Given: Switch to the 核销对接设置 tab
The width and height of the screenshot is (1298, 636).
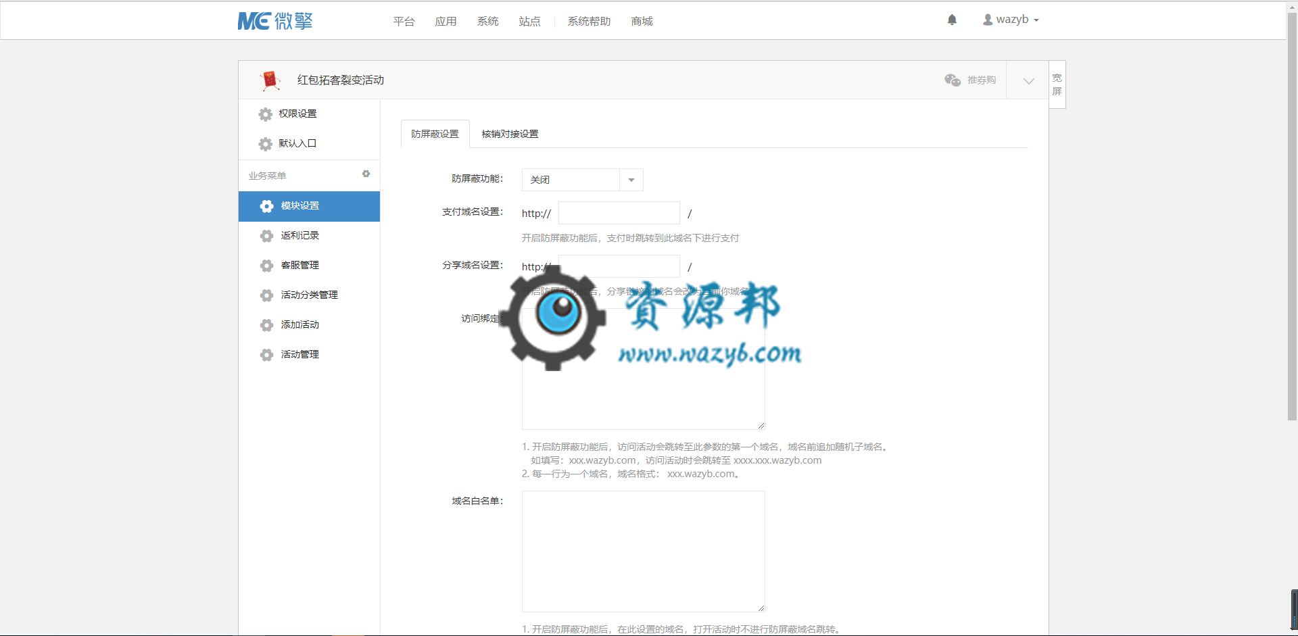Looking at the screenshot, I should pyautogui.click(x=510, y=134).
